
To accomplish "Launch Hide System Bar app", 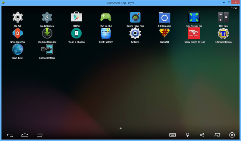I will click(194, 17).
